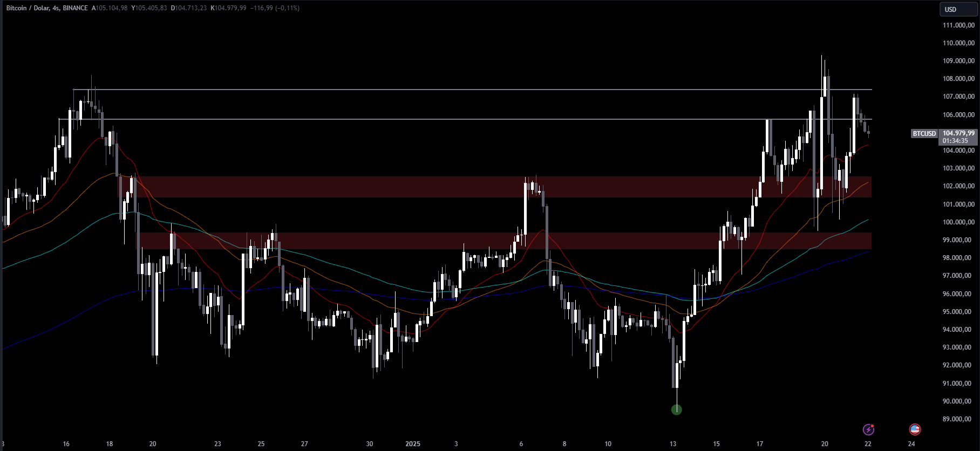Click the US flag economic event icon
The width and height of the screenshot is (980, 451).
click(x=915, y=429)
